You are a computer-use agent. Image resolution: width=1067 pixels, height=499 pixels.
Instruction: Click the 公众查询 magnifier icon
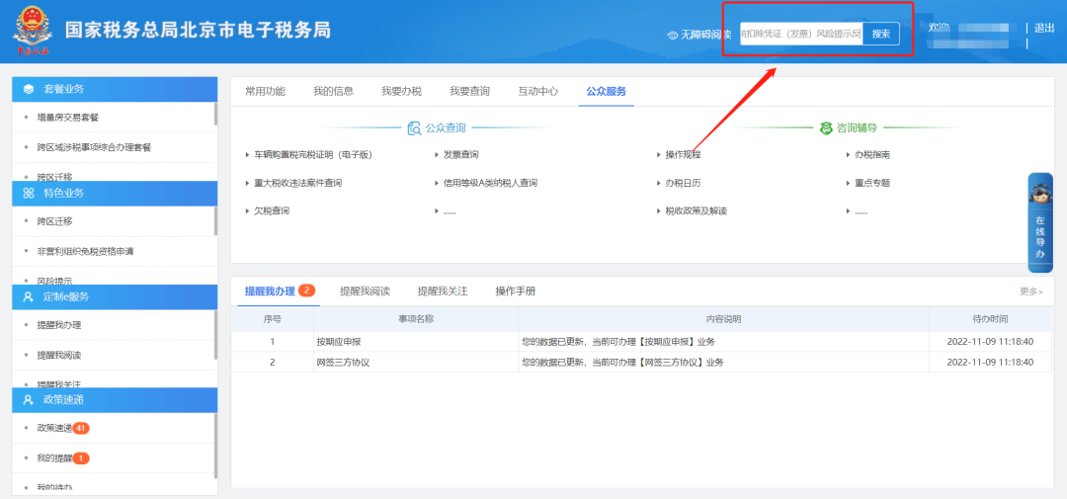point(414,128)
